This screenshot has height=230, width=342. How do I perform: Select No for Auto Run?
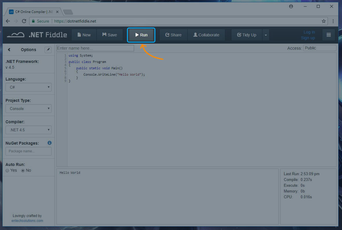click(x=23, y=171)
